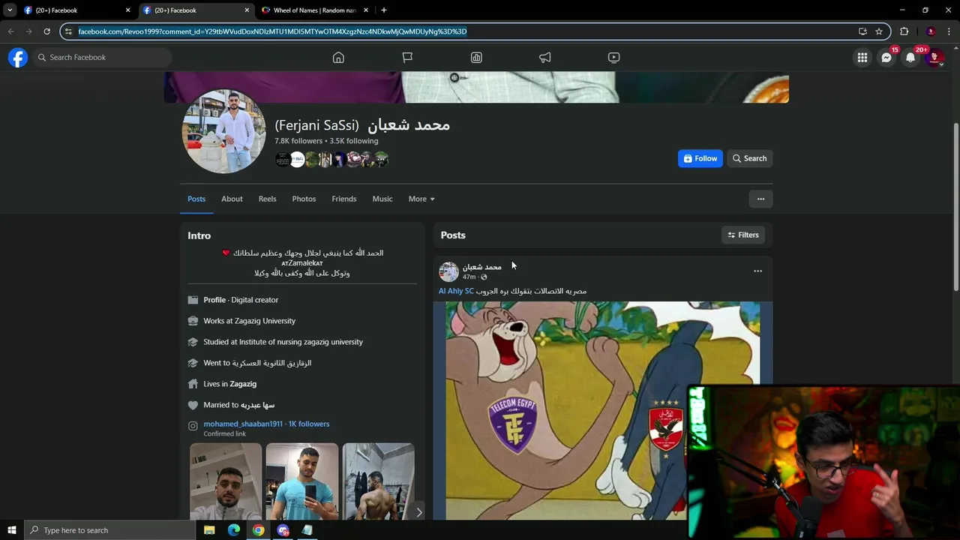Image resolution: width=960 pixels, height=540 pixels.
Task: Open the first intro photo thumbnail
Action: (x=226, y=481)
